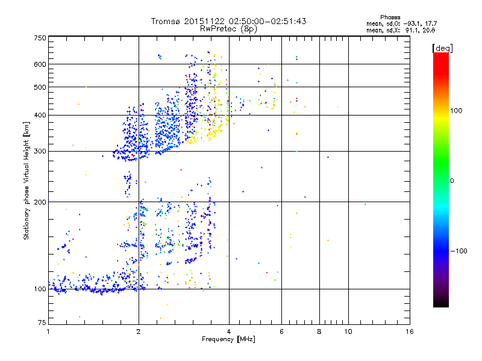Click the y-axis '300' tick label
The height and width of the screenshot is (361, 482).
tap(40, 152)
